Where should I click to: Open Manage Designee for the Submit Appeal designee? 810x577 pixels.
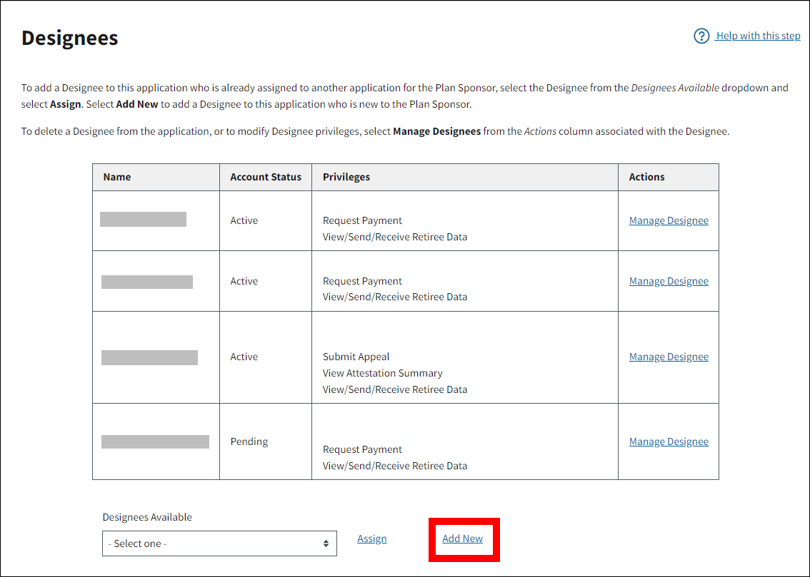pos(669,357)
